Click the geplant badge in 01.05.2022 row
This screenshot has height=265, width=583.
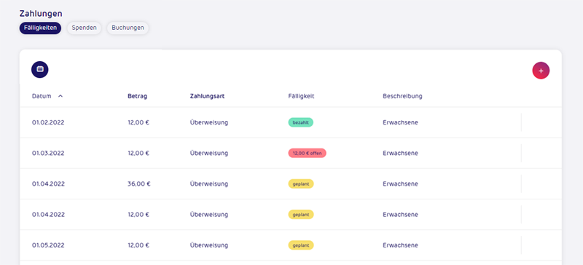click(x=301, y=245)
